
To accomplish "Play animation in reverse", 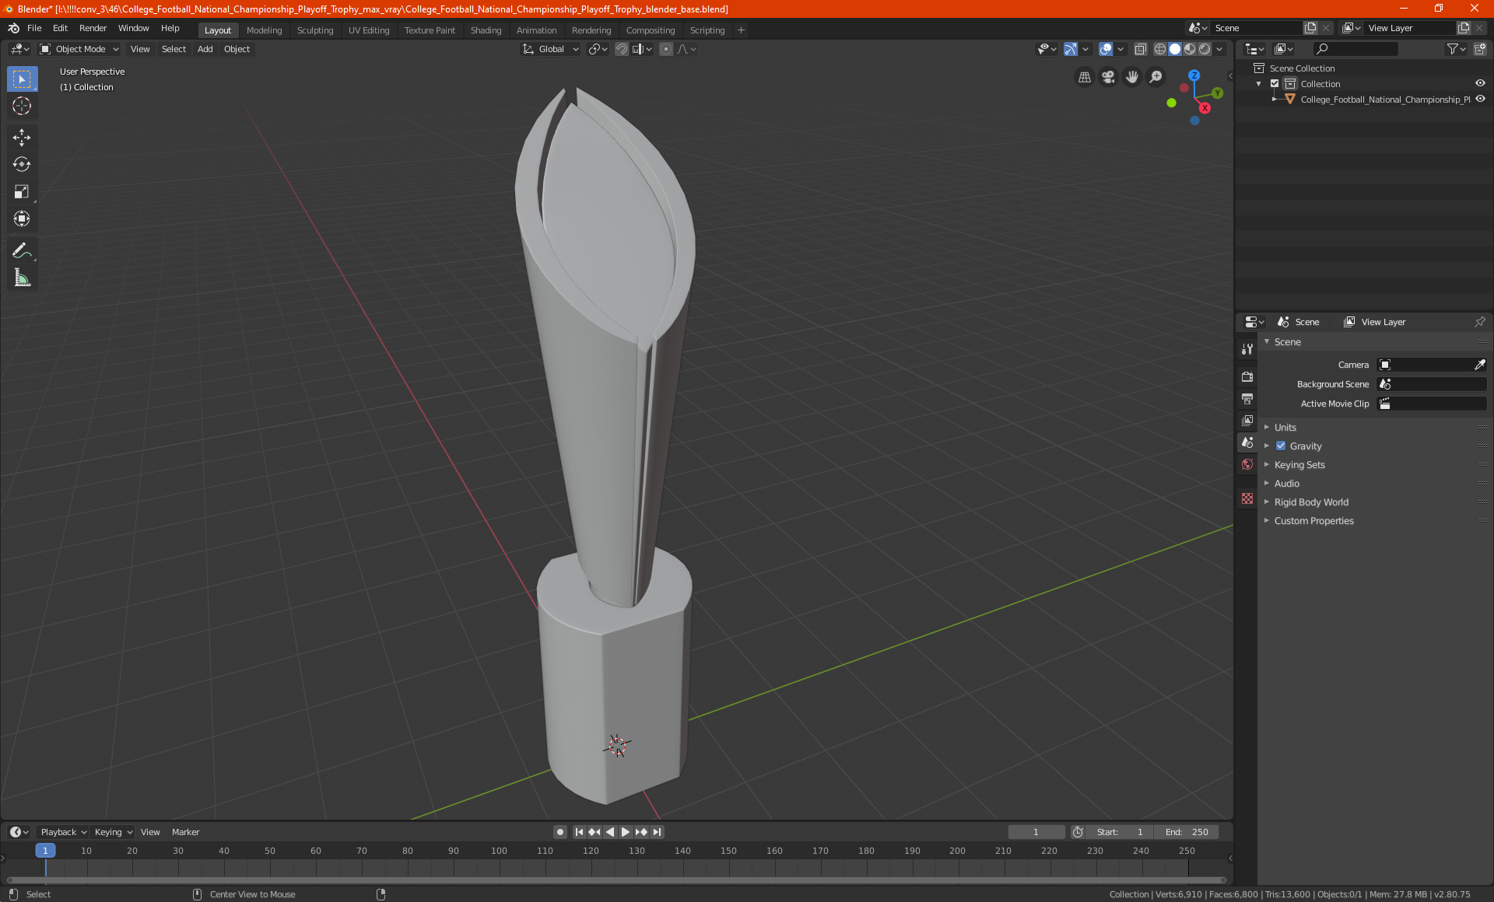I will coord(610,832).
